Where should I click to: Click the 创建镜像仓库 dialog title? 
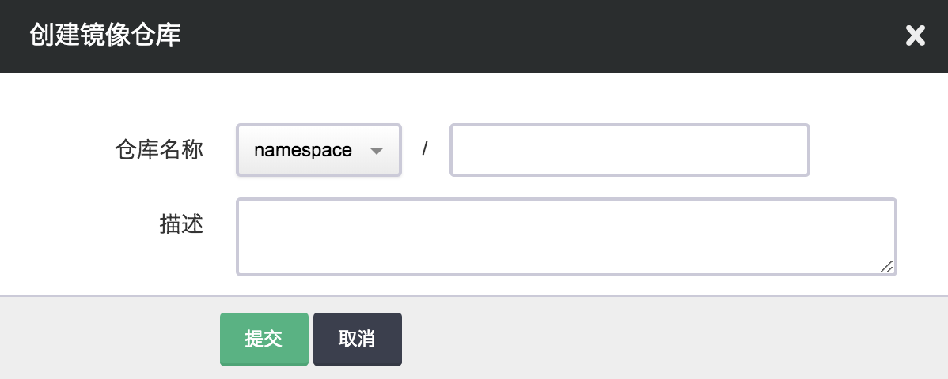point(104,36)
